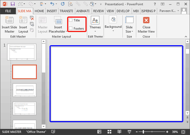Click the Merge Shapes overlapping circles icon
The height and width of the screenshot is (135, 190).
(31, 4)
